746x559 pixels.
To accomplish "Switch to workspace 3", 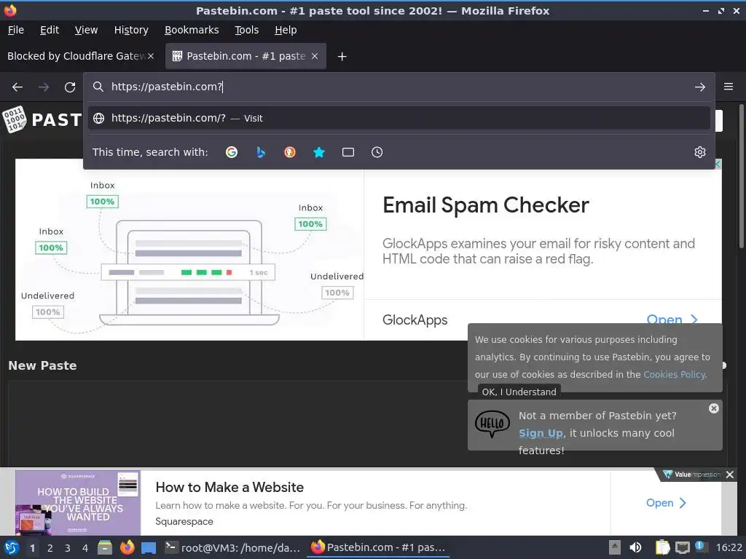I will pyautogui.click(x=68, y=548).
